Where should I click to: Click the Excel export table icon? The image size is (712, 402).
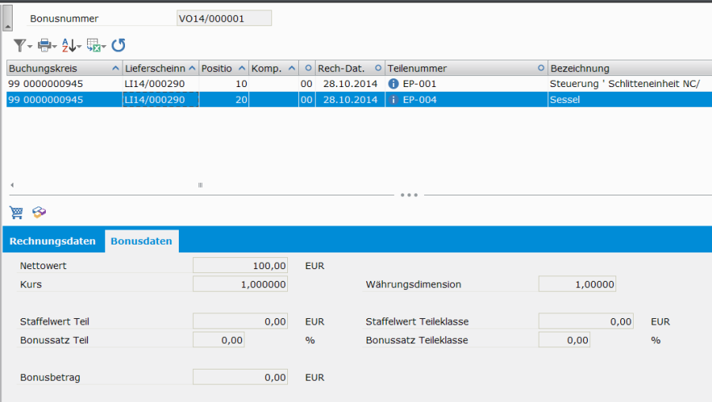pos(94,45)
